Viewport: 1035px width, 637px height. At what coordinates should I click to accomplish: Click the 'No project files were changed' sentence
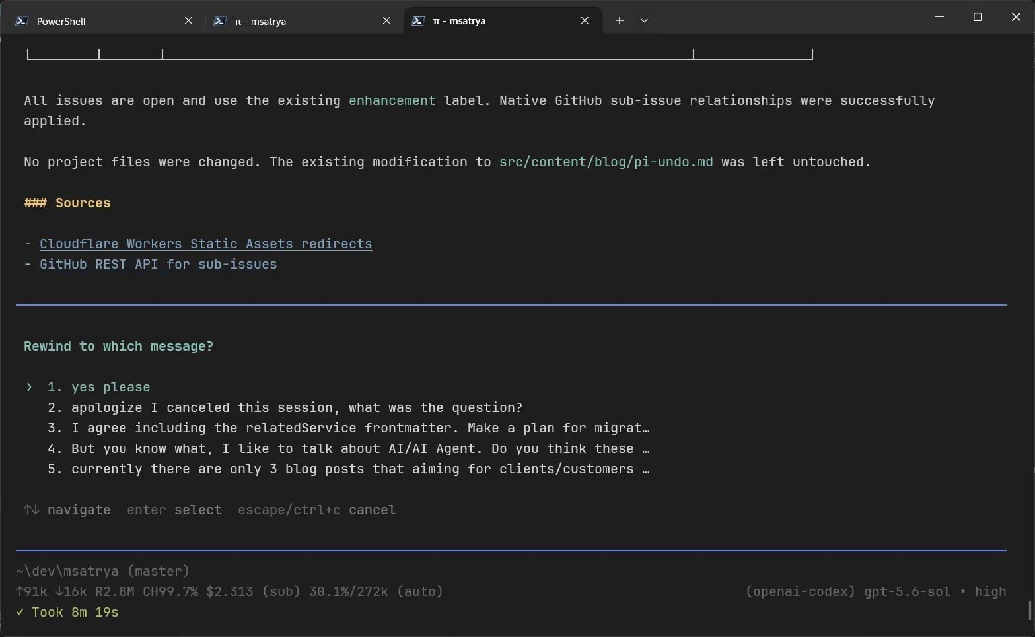click(447, 162)
